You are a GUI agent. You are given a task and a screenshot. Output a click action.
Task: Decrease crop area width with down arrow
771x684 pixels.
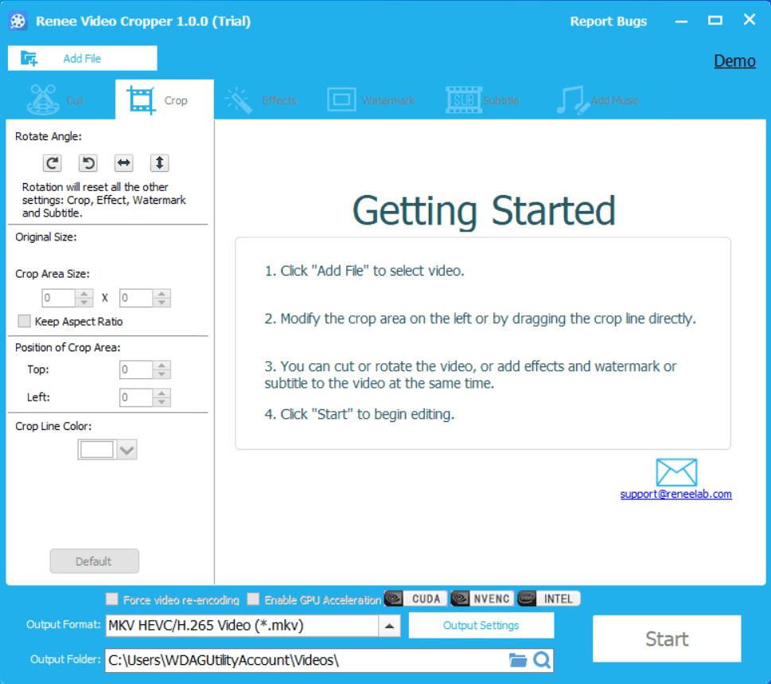point(84,302)
